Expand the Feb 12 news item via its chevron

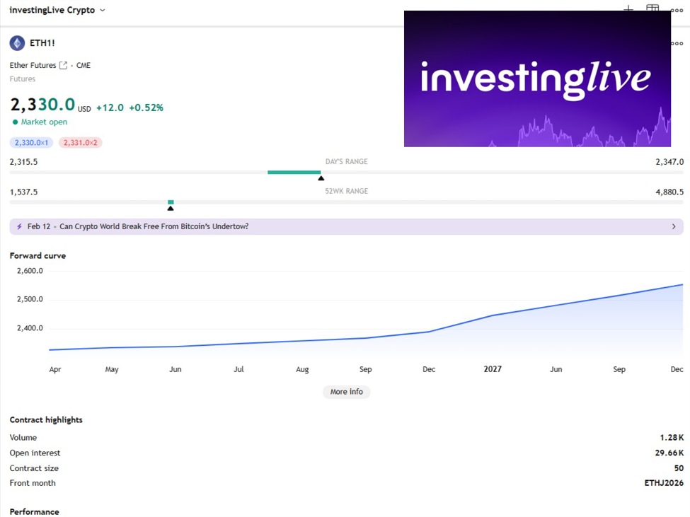point(674,226)
